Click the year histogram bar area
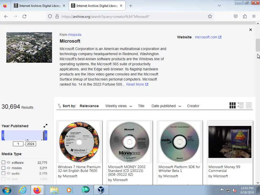 tap(24, 135)
